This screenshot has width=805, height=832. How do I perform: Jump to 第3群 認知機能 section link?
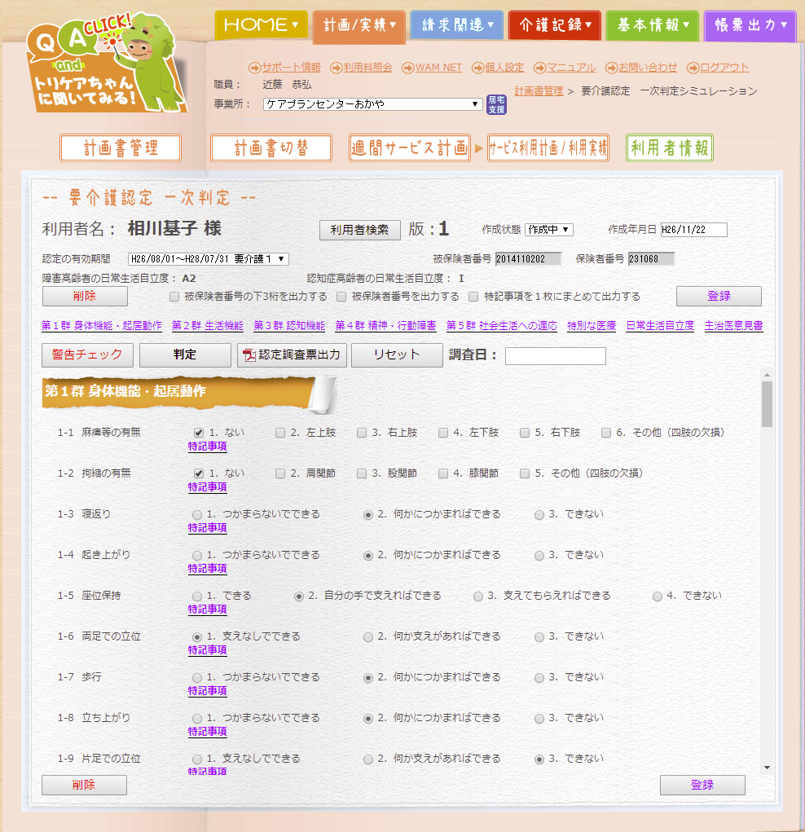(x=289, y=326)
